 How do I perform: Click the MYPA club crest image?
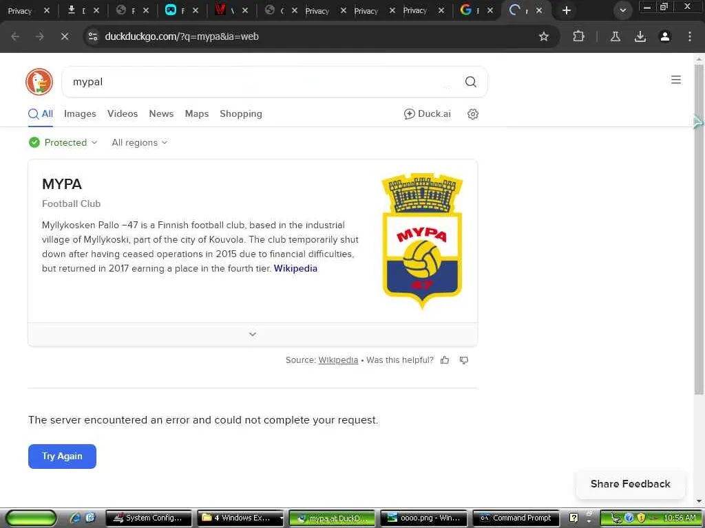coord(422,241)
